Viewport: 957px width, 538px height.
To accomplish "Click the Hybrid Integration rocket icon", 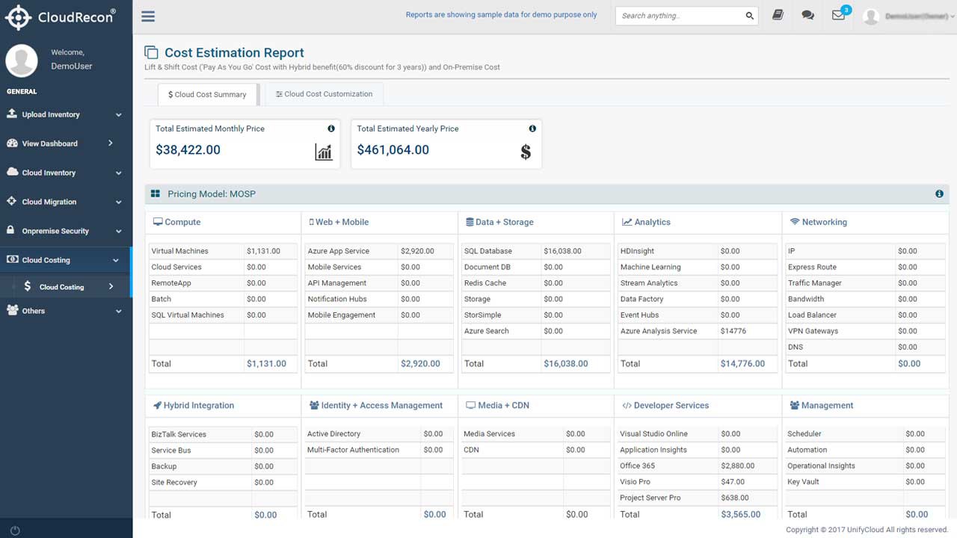I will pos(157,405).
